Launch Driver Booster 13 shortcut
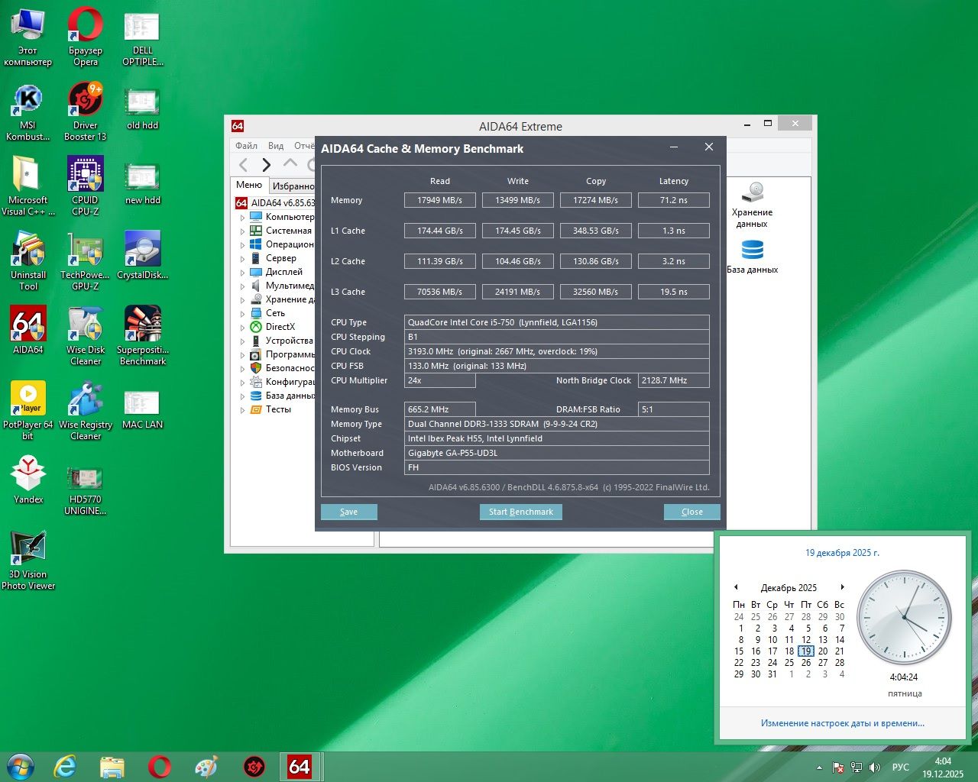The height and width of the screenshot is (782, 978). pyautogui.click(x=85, y=111)
